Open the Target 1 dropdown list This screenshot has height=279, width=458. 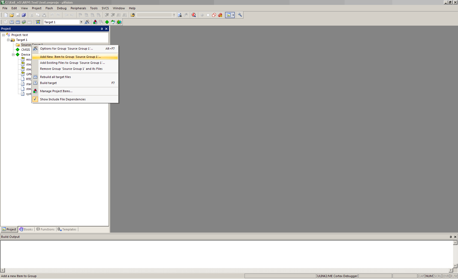coord(81,22)
